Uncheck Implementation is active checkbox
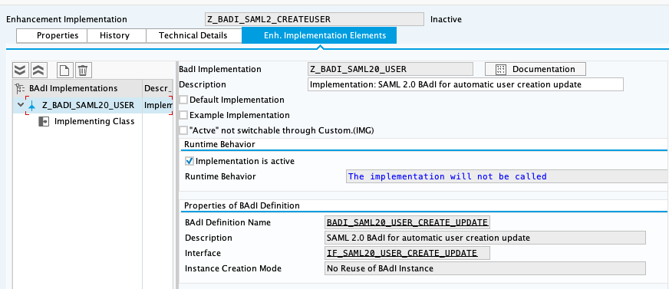This screenshot has height=289, width=669. 189,161
